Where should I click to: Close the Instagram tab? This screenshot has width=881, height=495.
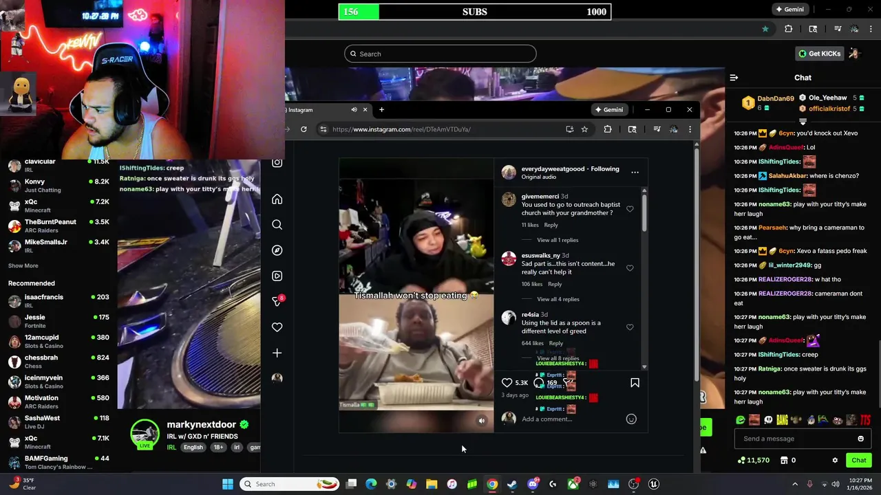pos(365,109)
